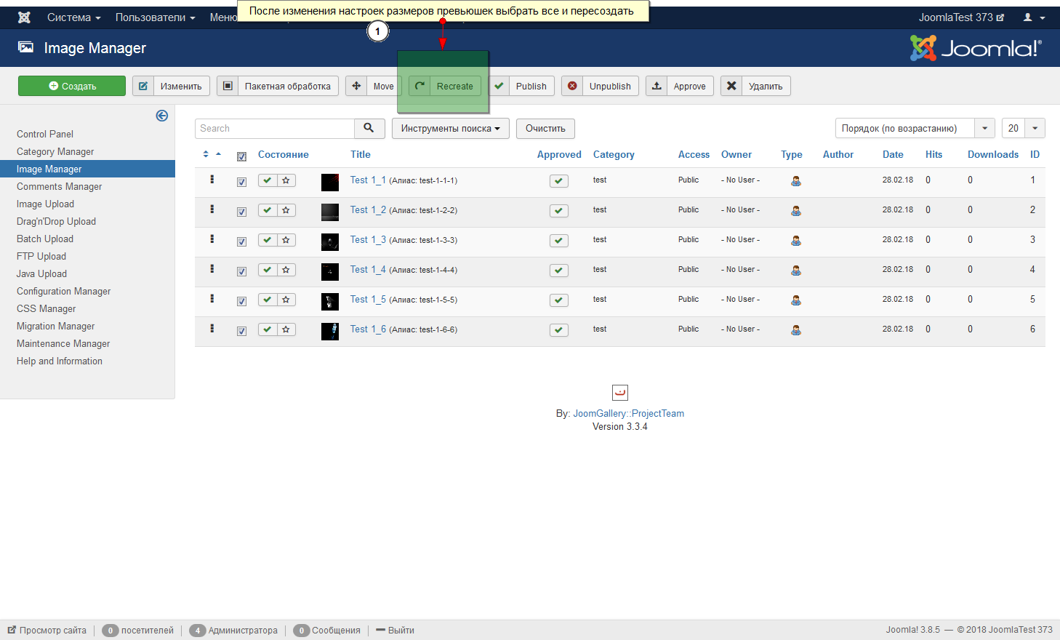Open Category Manager in sidebar
Viewport: 1060px width, 640px height.
(55, 151)
